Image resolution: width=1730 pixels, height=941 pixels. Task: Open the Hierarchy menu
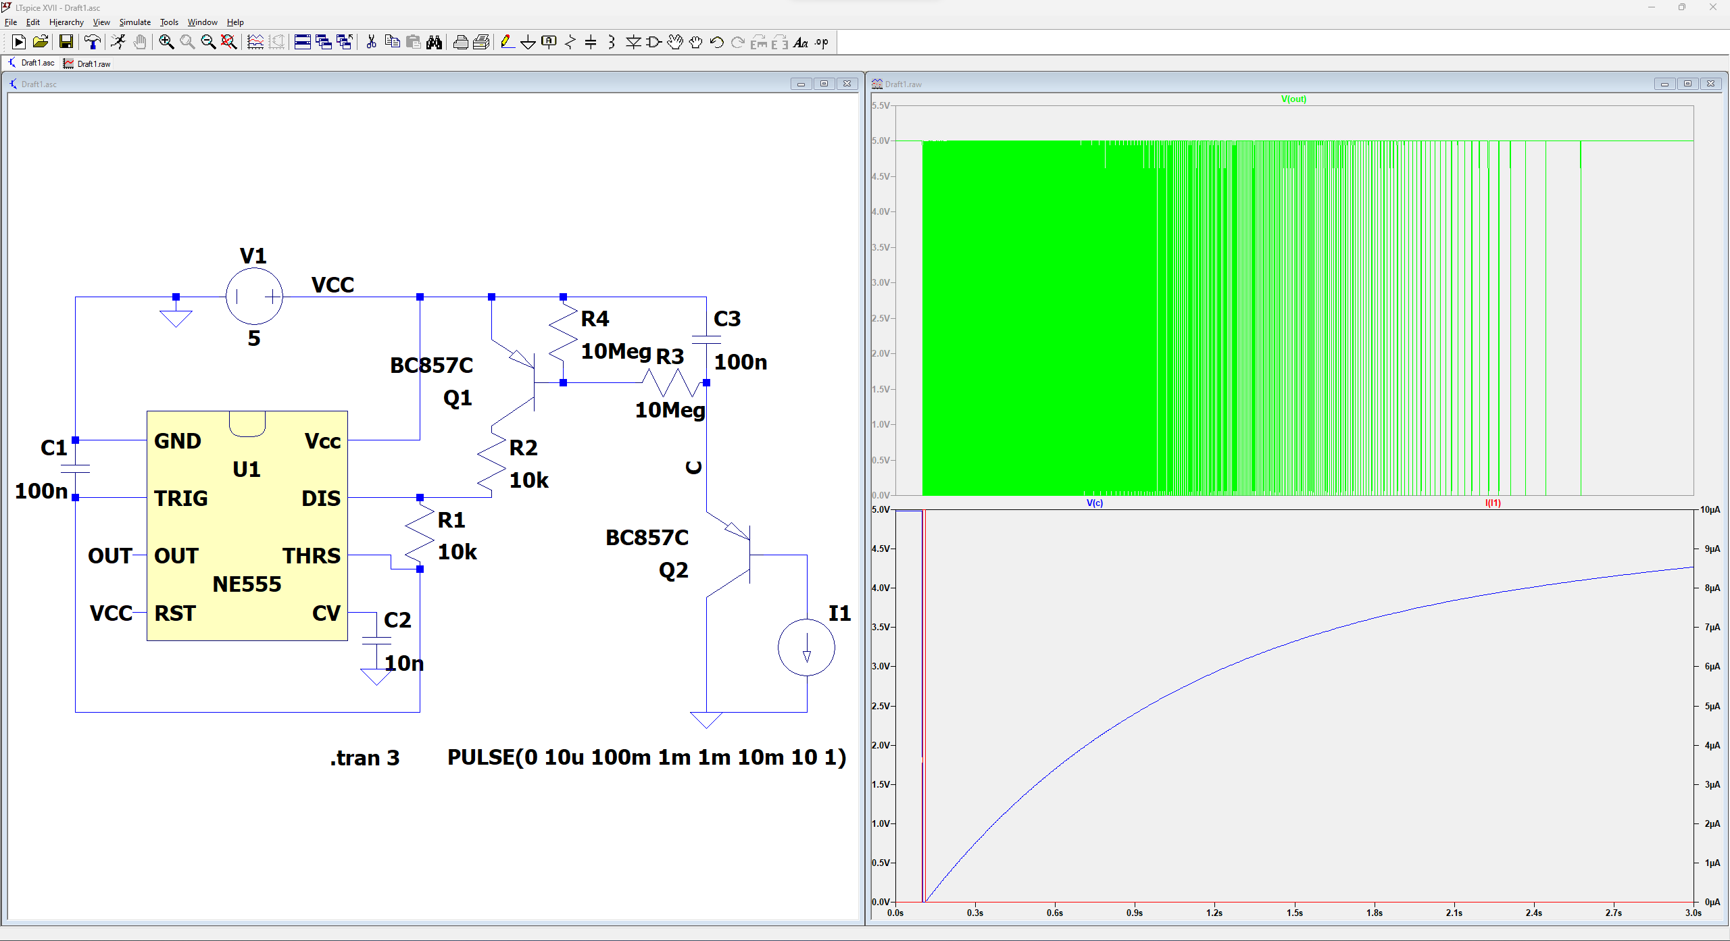click(x=66, y=22)
